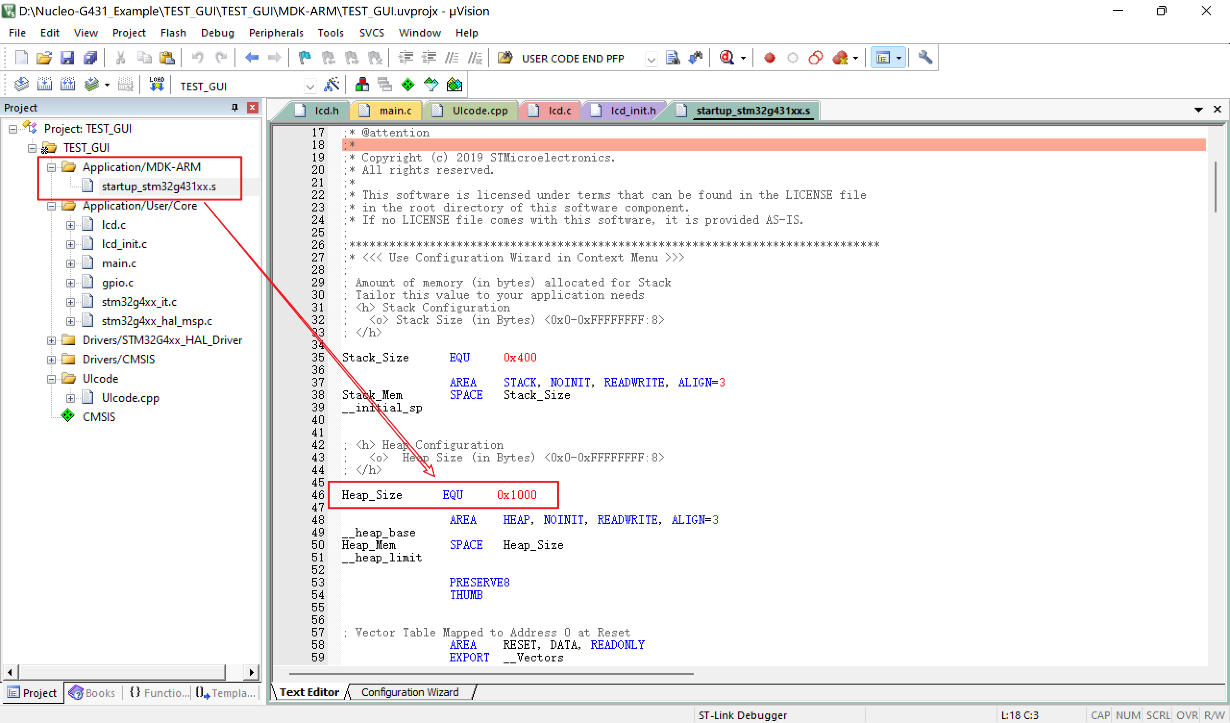Kill all breakpoints icon

coord(840,58)
